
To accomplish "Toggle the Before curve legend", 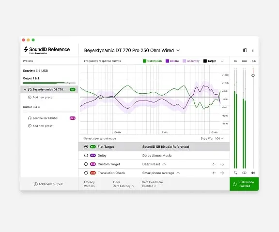I will coord(172,61).
